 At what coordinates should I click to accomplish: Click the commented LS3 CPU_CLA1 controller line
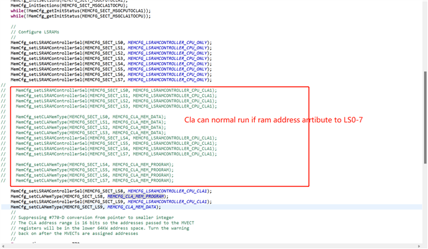pos(116,106)
